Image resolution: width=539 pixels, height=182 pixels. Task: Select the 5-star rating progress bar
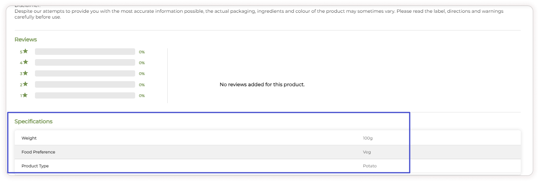click(85, 51)
